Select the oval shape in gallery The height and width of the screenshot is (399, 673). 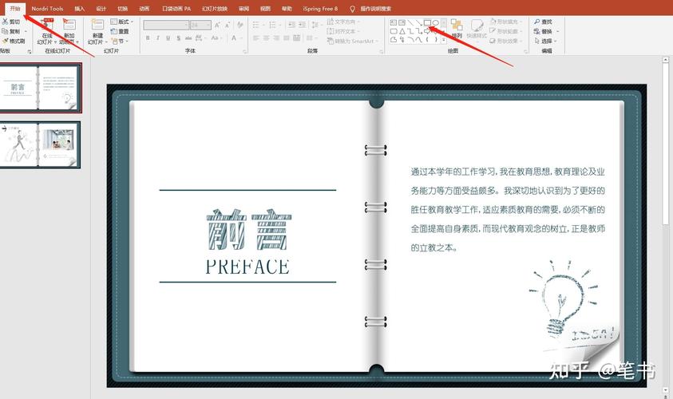(435, 22)
